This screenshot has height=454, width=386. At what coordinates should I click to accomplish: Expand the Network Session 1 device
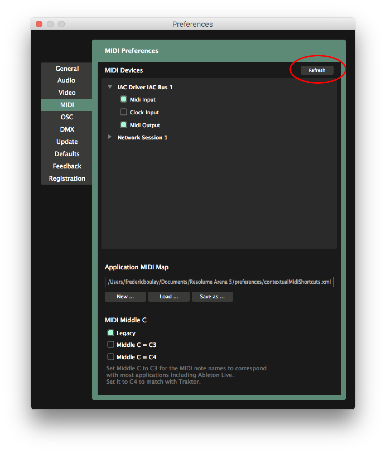[x=110, y=137]
